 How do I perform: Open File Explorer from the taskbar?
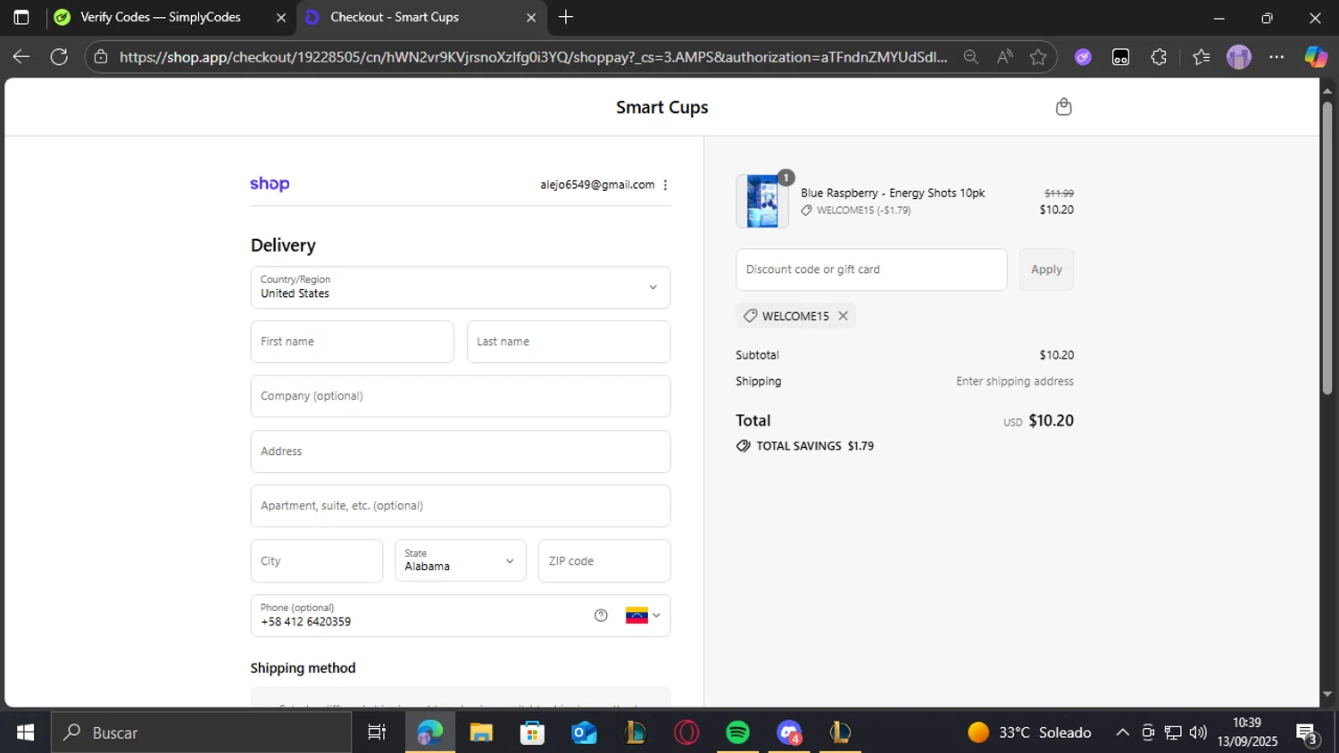481,732
